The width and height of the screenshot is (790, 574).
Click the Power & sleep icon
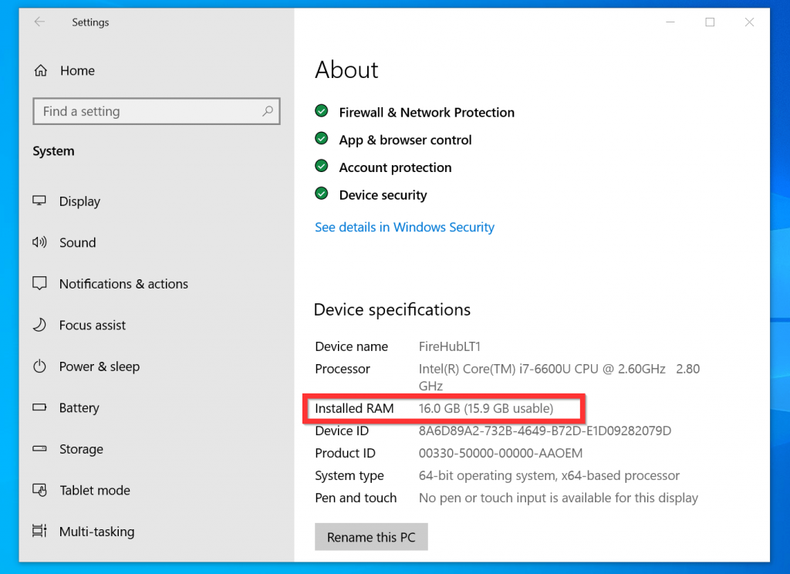pyautogui.click(x=39, y=366)
